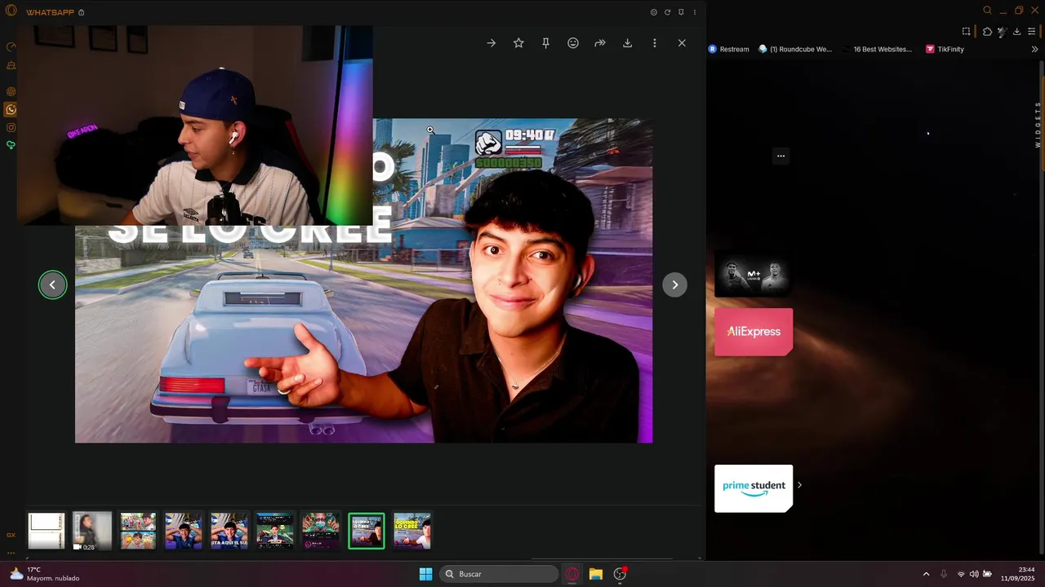The width and height of the screenshot is (1045, 587).
Task: Click the taskbar Buscar search box
Action: pyautogui.click(x=500, y=574)
